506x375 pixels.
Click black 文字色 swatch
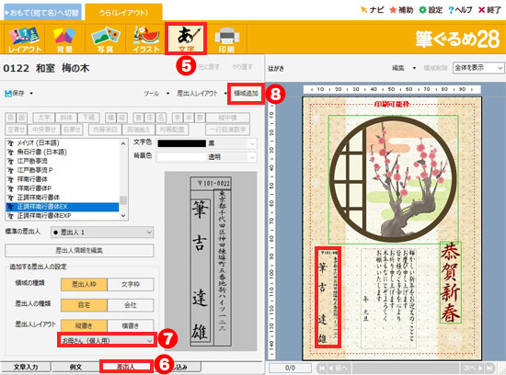point(181,143)
